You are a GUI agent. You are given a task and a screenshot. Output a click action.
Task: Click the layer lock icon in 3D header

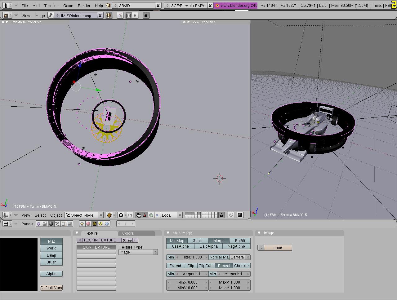221,215
